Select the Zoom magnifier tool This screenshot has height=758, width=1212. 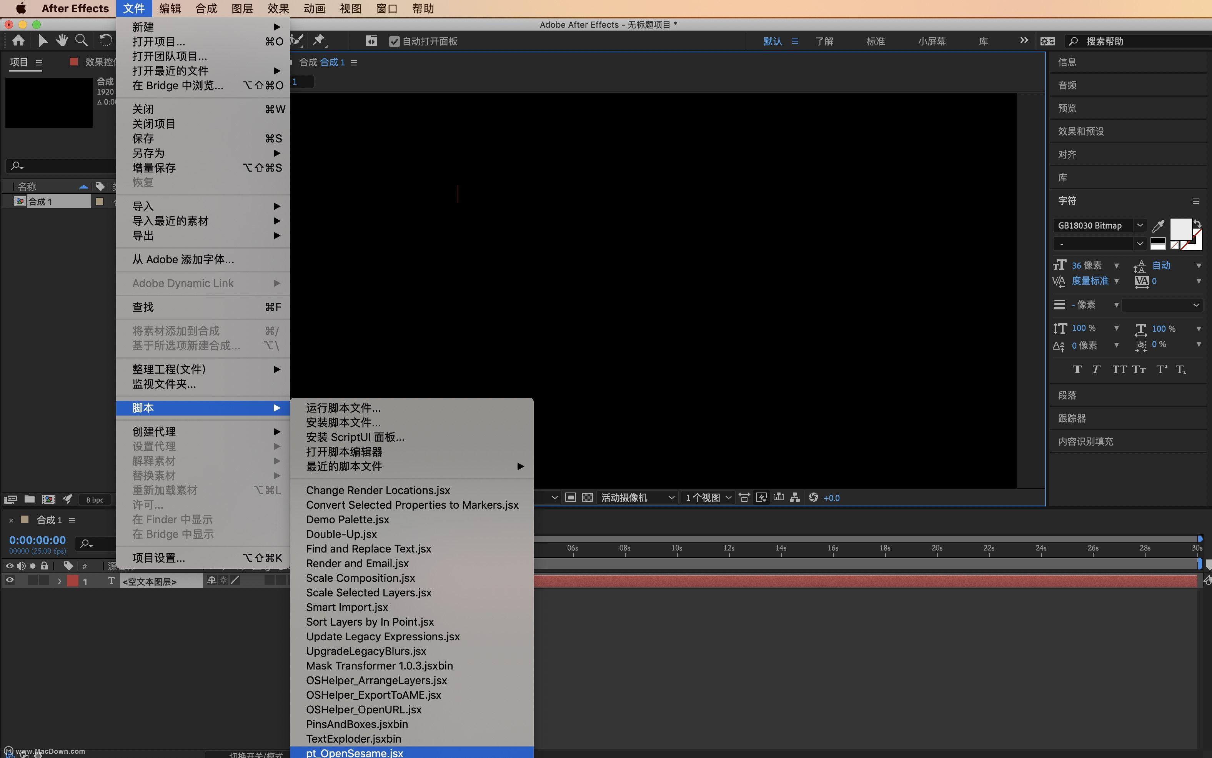pos(81,41)
